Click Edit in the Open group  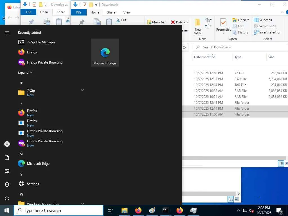point(238,26)
